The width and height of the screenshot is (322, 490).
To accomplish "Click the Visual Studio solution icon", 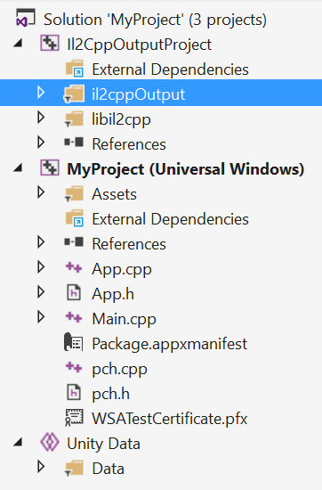I will tap(26, 18).
